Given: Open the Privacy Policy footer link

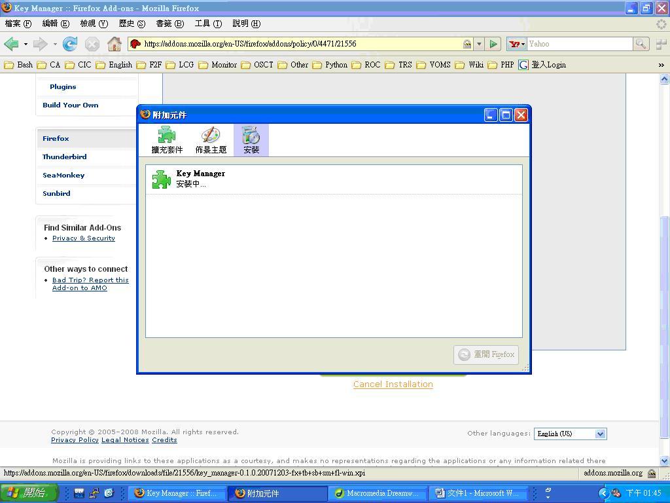Looking at the screenshot, I should click(75, 440).
